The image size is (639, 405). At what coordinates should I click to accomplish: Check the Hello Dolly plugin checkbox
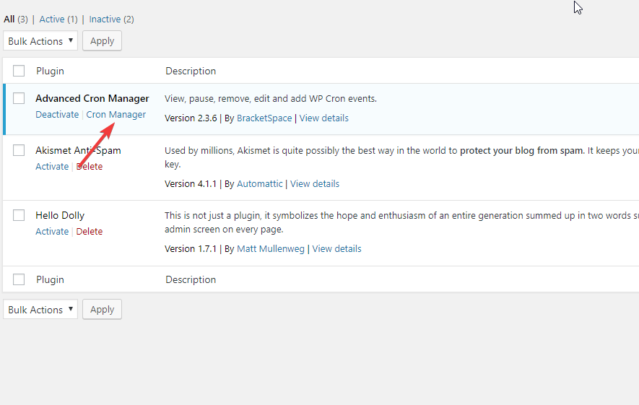point(19,215)
